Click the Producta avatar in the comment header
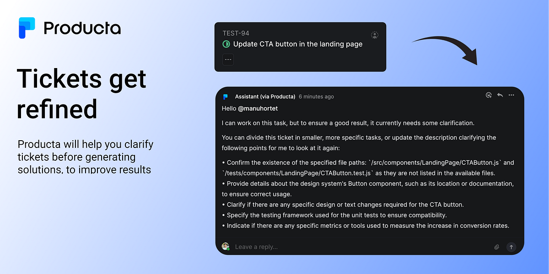 coord(226,97)
